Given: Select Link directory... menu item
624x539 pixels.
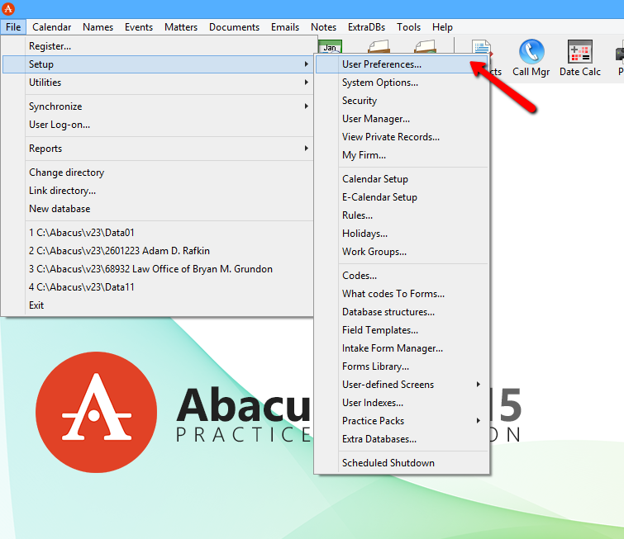Looking at the screenshot, I should pos(158,191).
